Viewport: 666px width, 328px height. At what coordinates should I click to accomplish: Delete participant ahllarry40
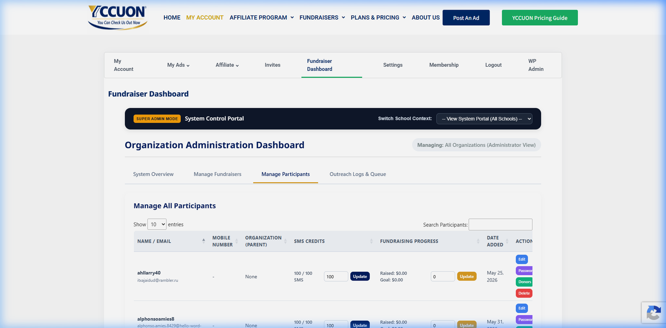coord(524,293)
